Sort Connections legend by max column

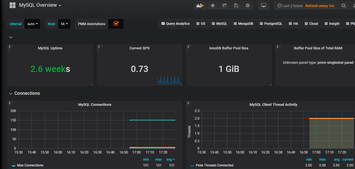(x=158, y=159)
